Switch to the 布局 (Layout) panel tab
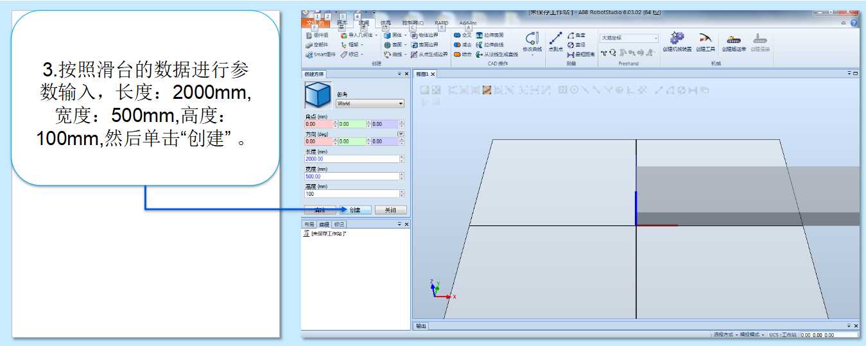This screenshot has height=346, width=866. [x=309, y=224]
